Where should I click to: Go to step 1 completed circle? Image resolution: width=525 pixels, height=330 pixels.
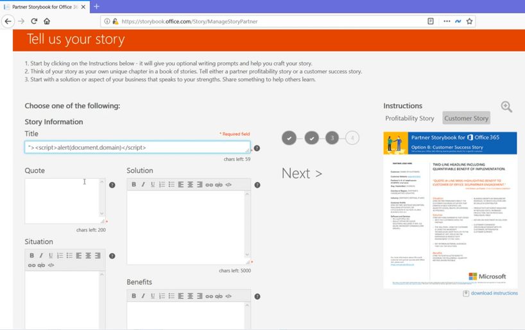pos(289,138)
